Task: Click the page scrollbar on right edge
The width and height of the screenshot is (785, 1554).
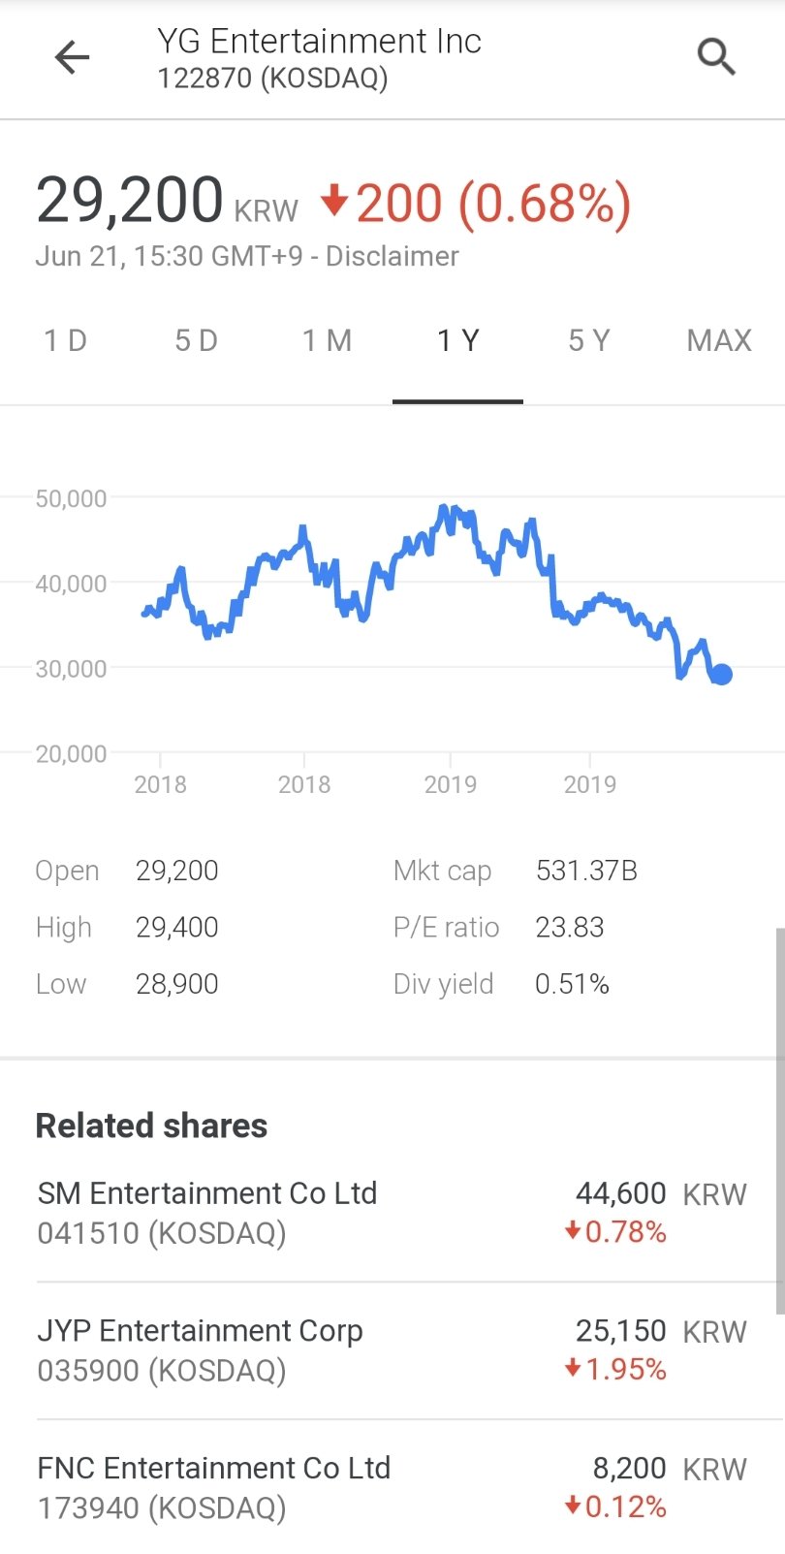Action: [x=779, y=1120]
